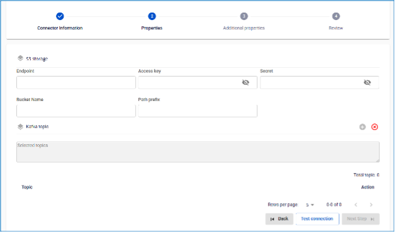This screenshot has height=232, width=395.
Task: Focus the Path prefix input field
Action: [x=197, y=111]
